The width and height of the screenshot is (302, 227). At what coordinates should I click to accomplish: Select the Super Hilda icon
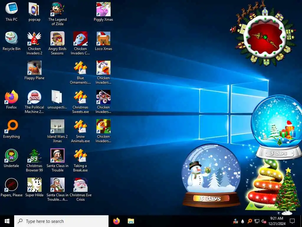[35, 188]
